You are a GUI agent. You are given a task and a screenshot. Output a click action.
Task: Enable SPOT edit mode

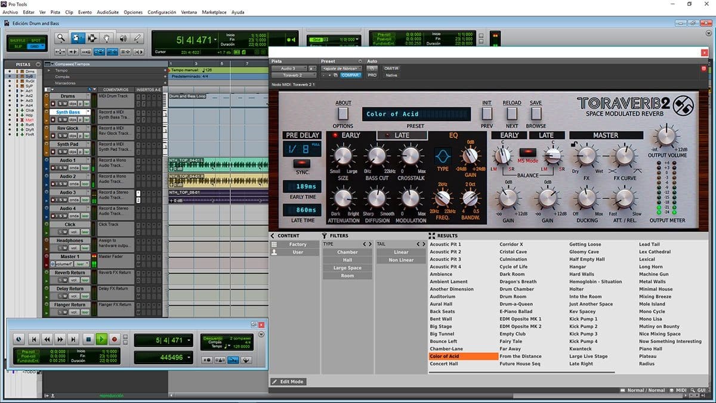[35, 39]
